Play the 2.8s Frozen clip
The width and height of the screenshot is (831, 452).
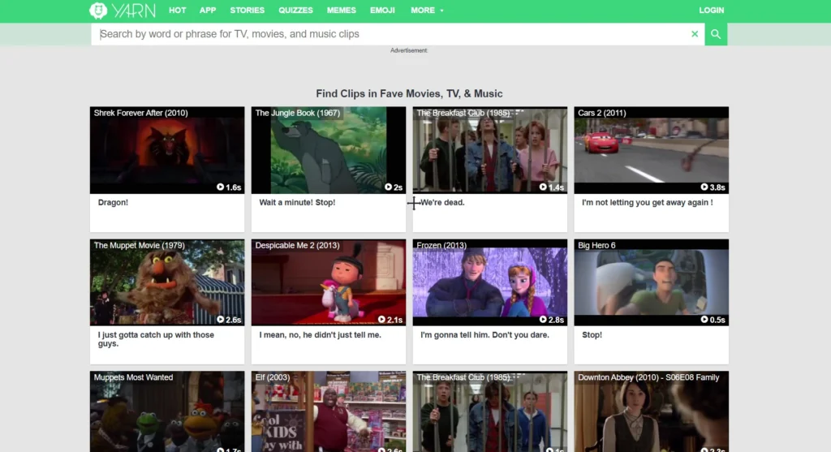(552, 320)
